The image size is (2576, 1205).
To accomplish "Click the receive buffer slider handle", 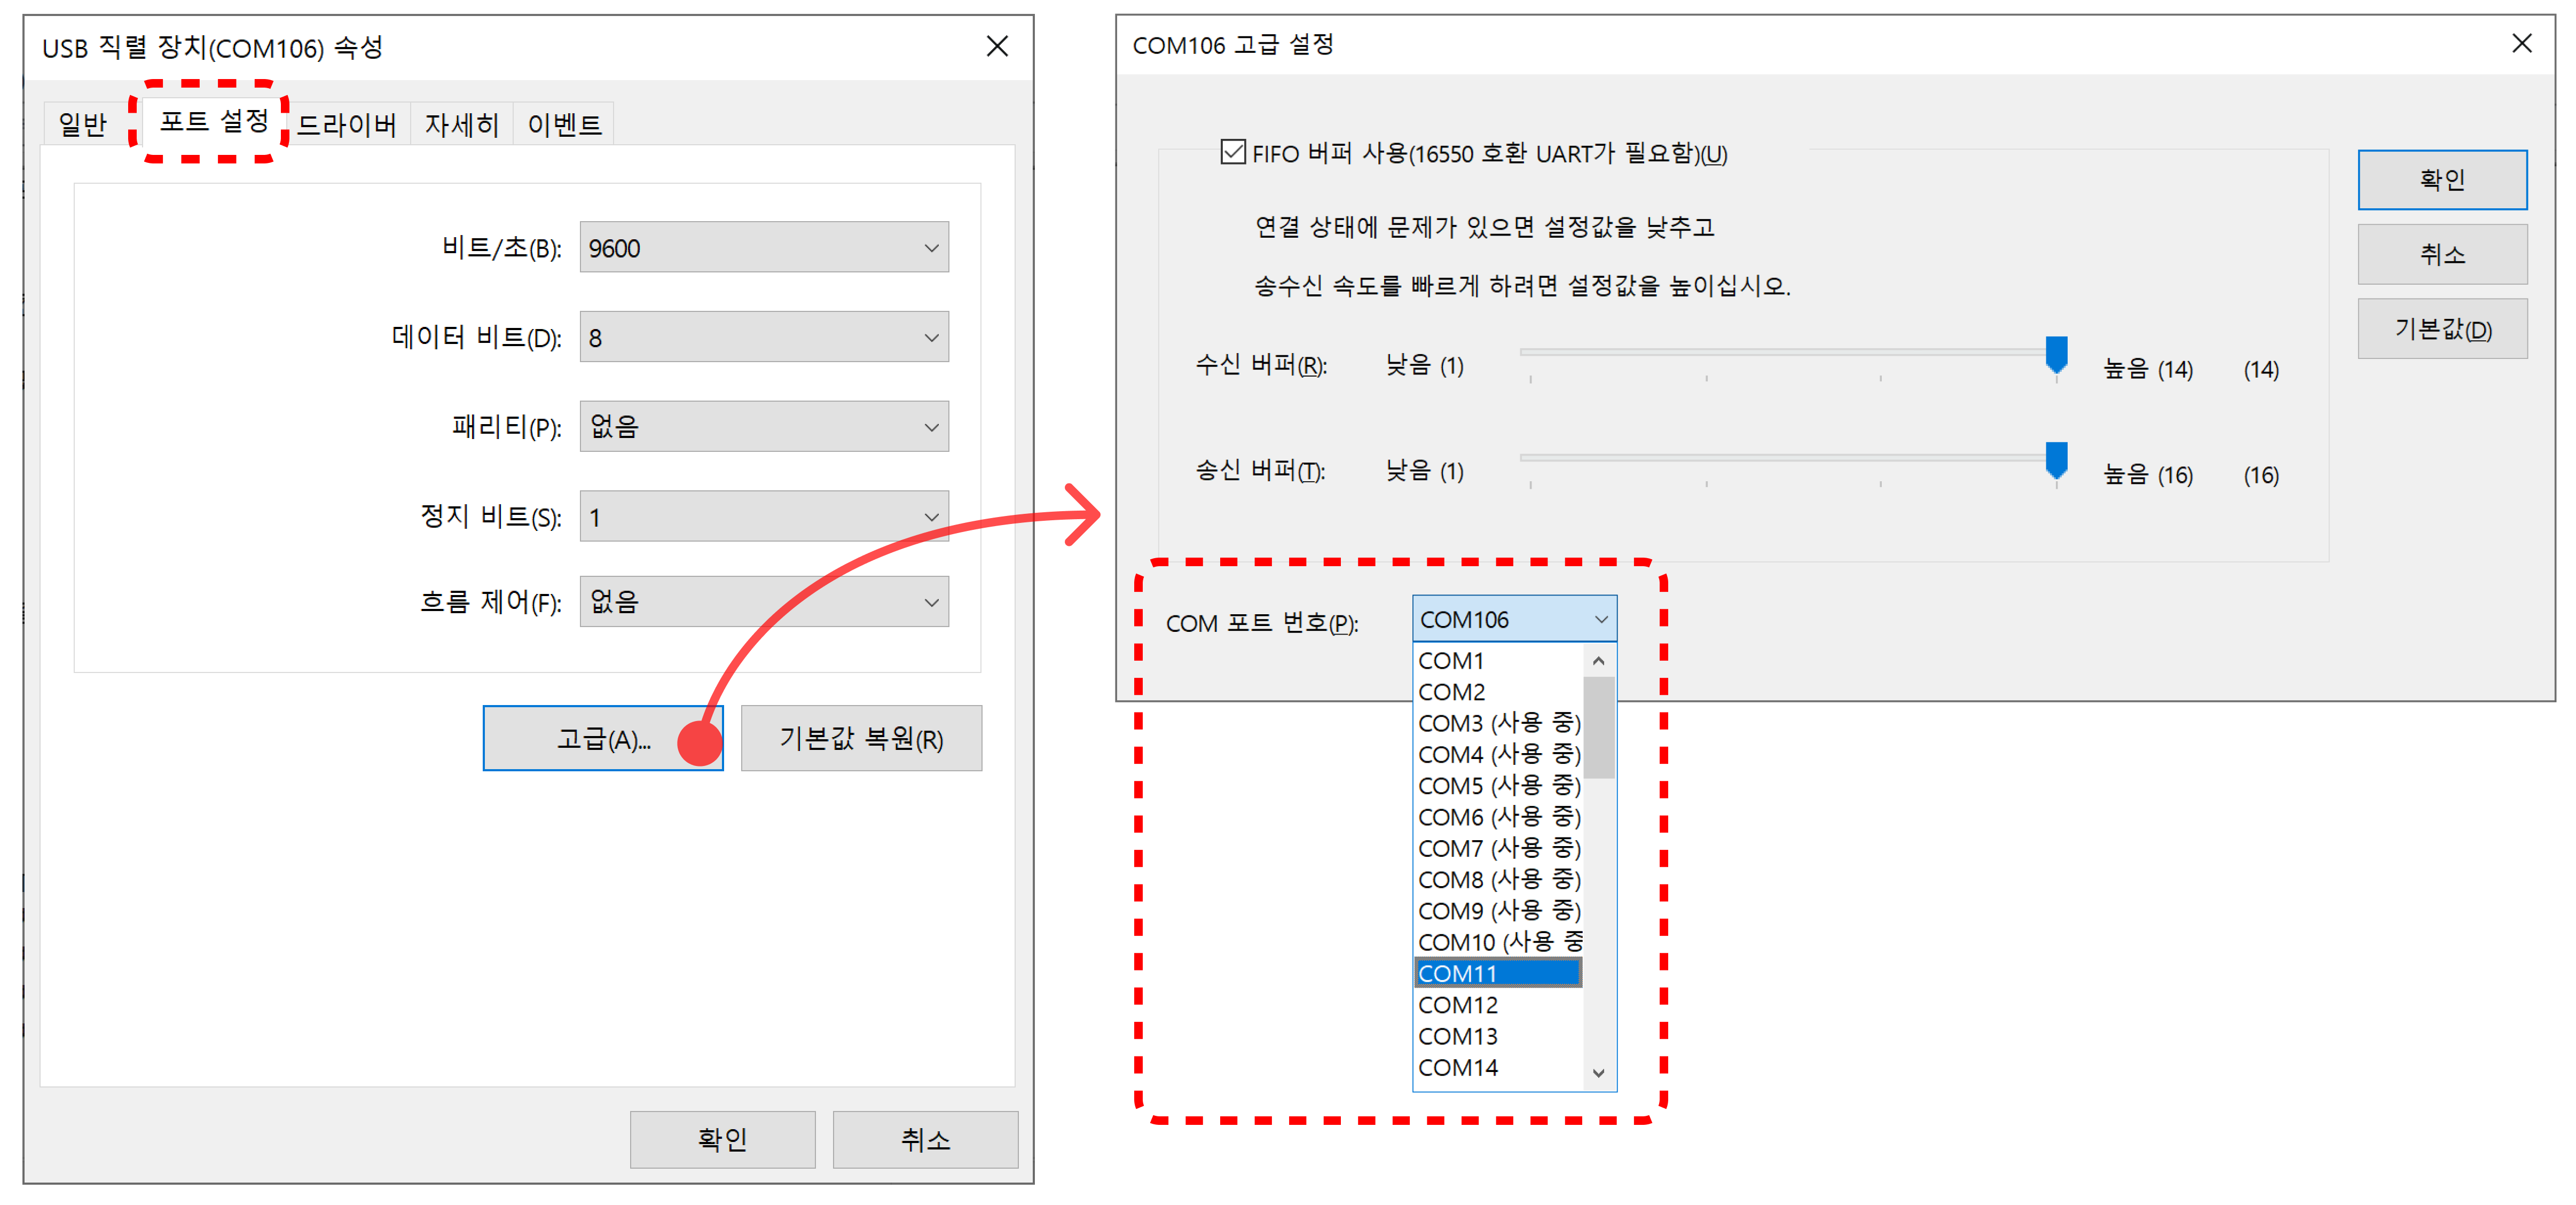I will click(x=2056, y=354).
